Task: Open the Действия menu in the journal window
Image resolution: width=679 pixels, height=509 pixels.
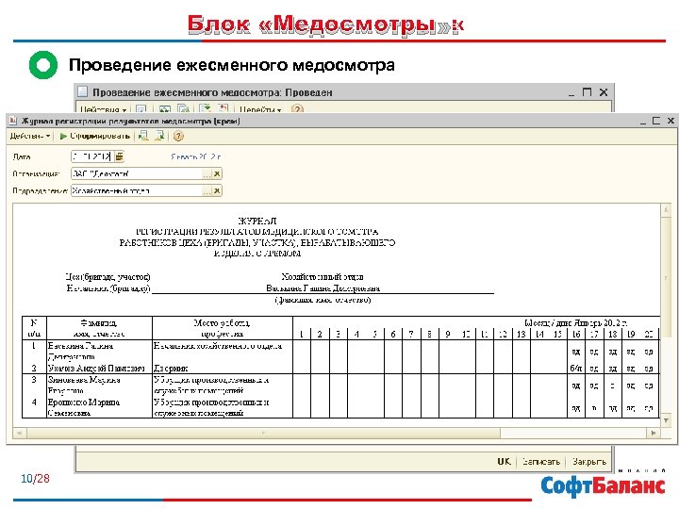Action: click(30, 136)
